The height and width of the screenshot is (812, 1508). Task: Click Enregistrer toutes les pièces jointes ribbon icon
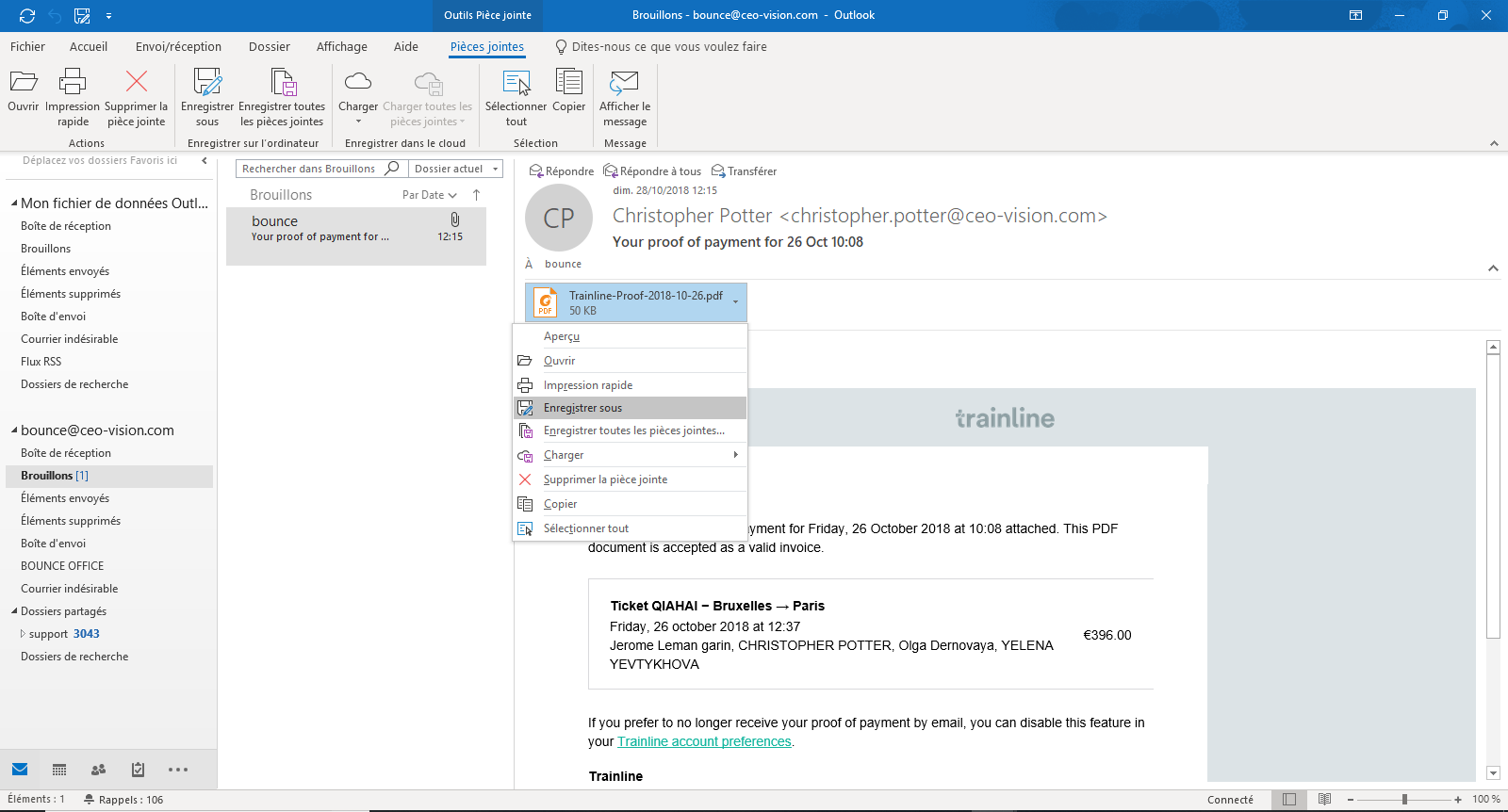pyautogui.click(x=283, y=82)
